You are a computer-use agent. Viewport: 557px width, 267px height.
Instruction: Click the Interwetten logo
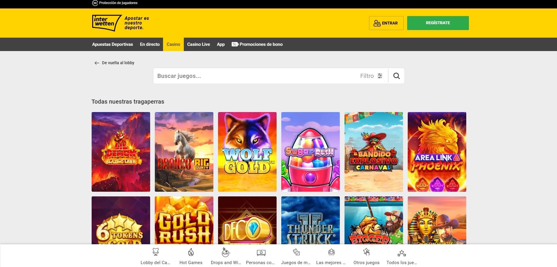107,23
